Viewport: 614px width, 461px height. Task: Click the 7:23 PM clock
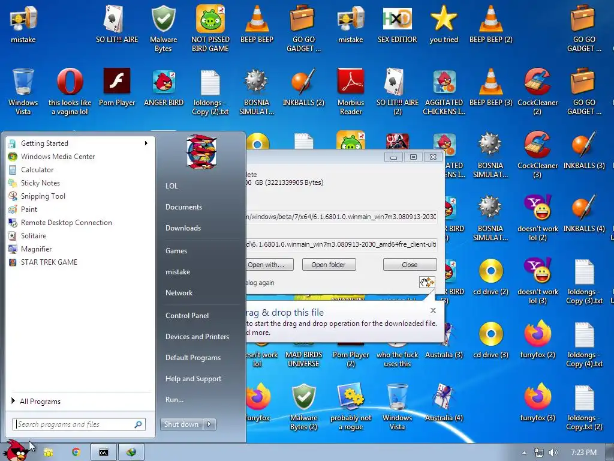tap(583, 453)
